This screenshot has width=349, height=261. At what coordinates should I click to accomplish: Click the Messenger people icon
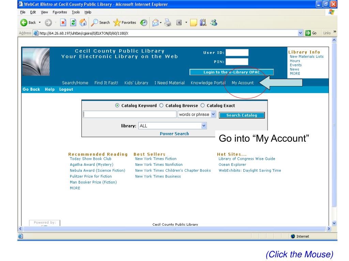214,22
